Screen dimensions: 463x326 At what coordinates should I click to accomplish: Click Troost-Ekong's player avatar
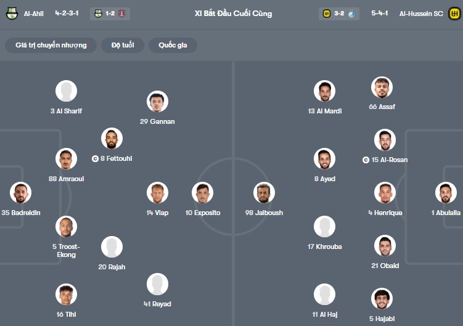66,227
